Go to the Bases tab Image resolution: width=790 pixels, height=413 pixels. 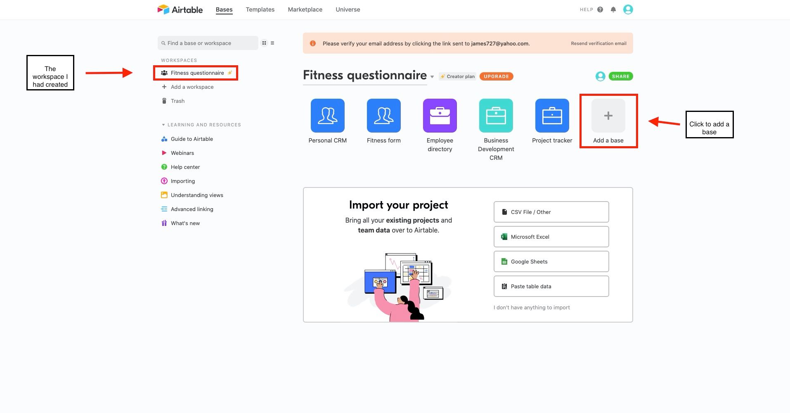pyautogui.click(x=224, y=9)
